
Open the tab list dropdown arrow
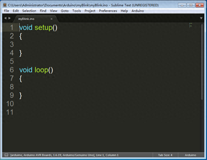201,18
